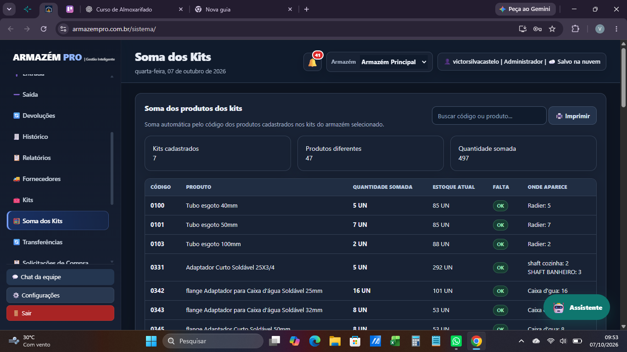This screenshot has width=627, height=352.
Task: Open Saída in the sidebar
Action: [x=58, y=94]
